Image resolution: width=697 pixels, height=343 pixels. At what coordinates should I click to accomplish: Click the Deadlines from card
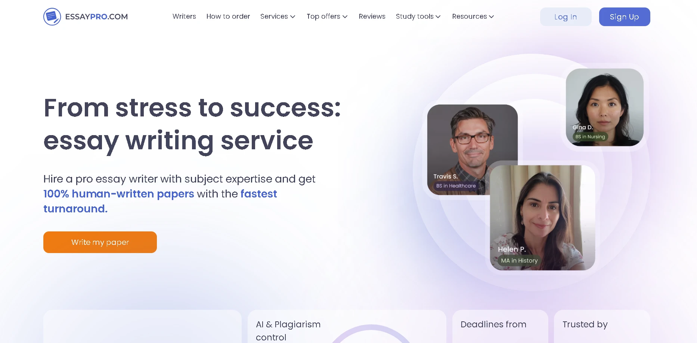point(500,327)
